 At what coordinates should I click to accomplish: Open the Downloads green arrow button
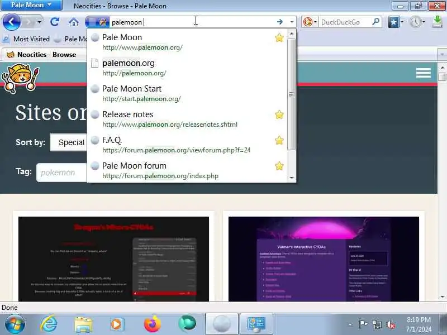tap(437, 22)
